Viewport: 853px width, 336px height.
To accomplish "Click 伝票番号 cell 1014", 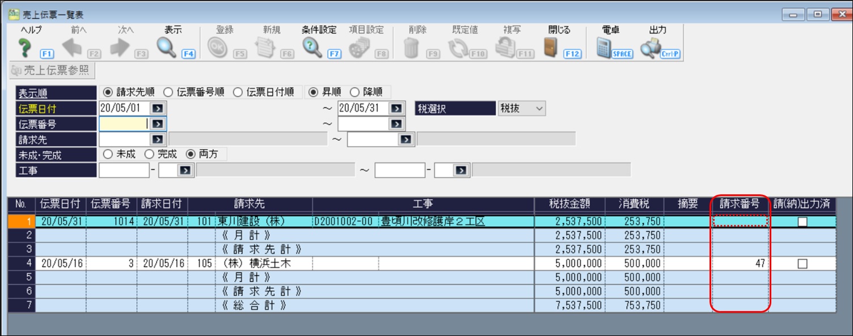I will (x=111, y=222).
